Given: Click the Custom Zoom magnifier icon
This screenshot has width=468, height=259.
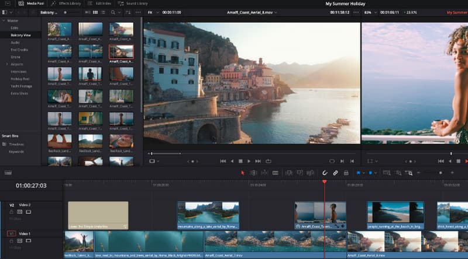Looking at the screenshot, I should (409, 173).
